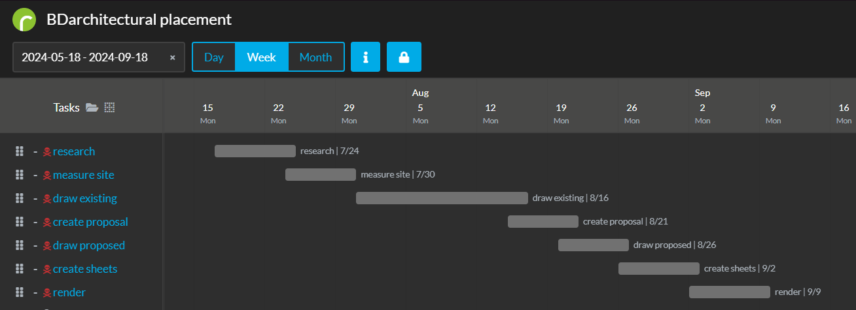856x310 pixels.
Task: Select the research Gantt bar
Action: [x=255, y=151]
